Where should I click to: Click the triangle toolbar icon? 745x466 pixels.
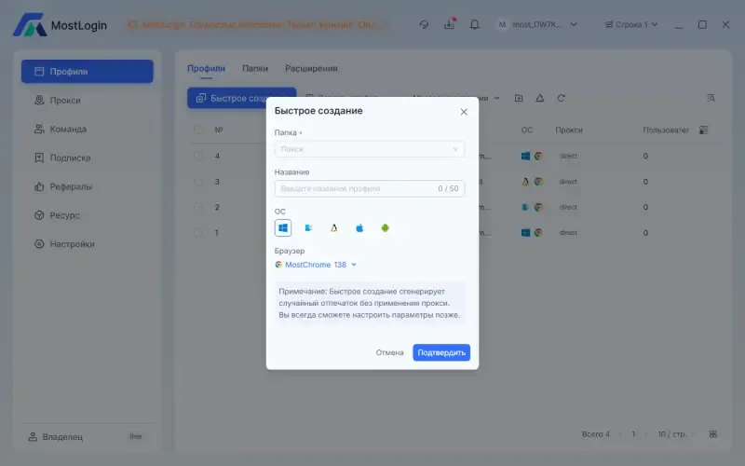tap(540, 98)
